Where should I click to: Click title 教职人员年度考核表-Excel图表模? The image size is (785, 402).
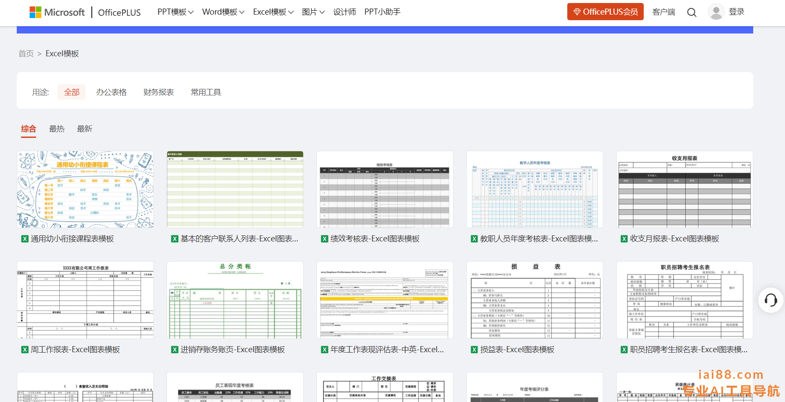point(539,239)
